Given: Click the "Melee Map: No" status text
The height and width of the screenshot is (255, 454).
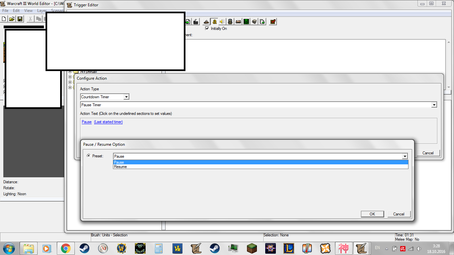Looking at the screenshot, I should tap(407, 239).
